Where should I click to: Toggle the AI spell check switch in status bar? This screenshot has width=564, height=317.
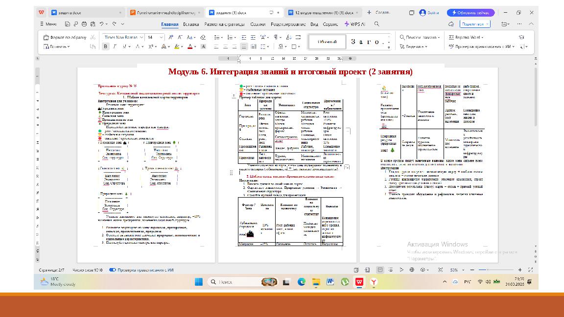(113, 270)
